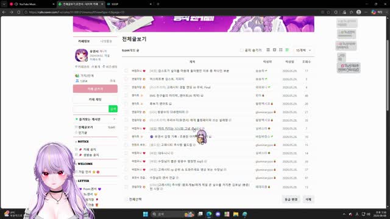This screenshot has height=219, width=390.
Task: Open the 카페 공지 board link
Action: tap(90, 150)
